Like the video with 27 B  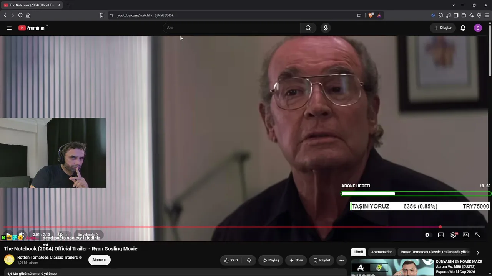[x=231, y=260]
